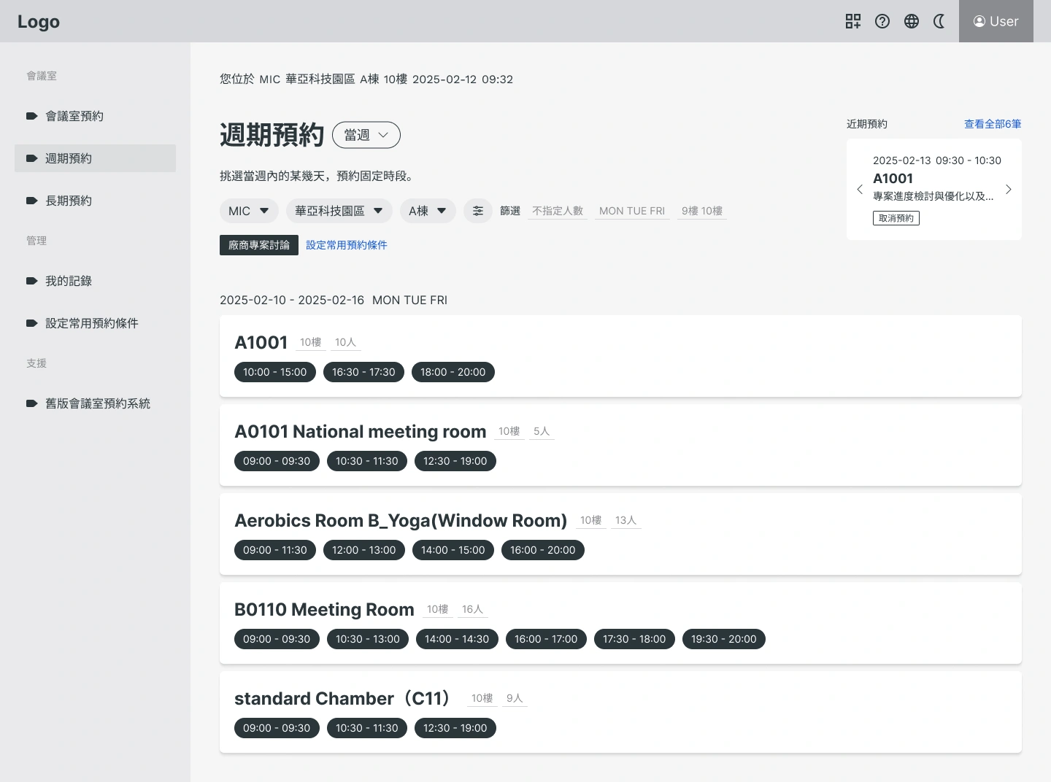This screenshot has height=782, width=1051.
Task: Expand the 當週 week selector dropdown
Action: pos(366,135)
